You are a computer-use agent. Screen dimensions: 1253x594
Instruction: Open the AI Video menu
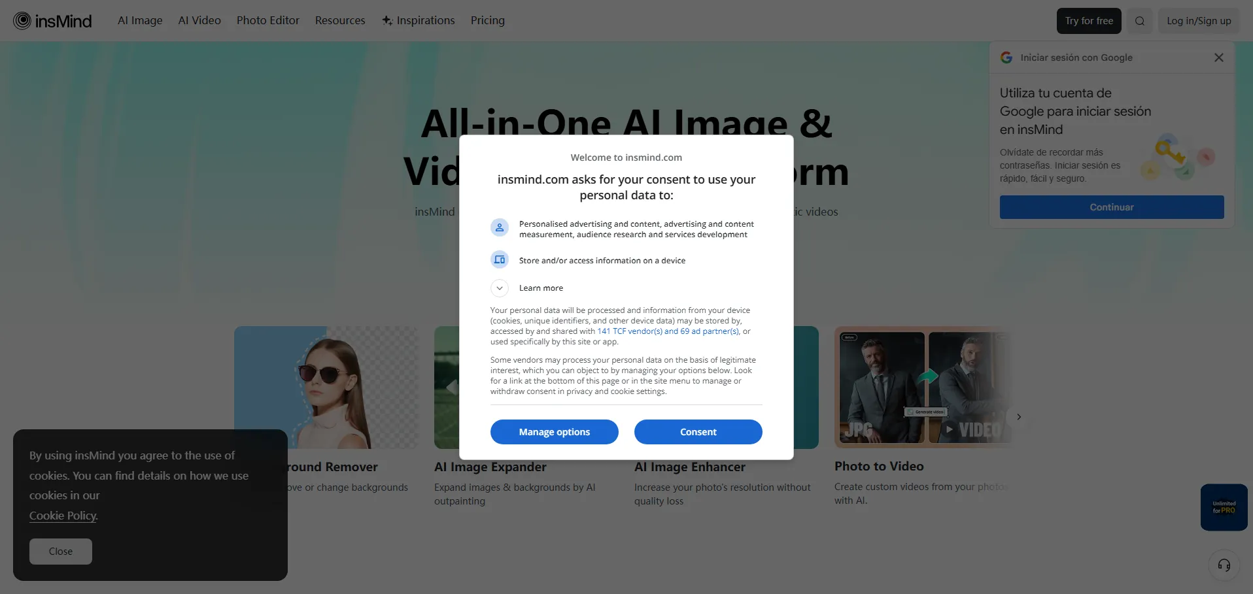[x=199, y=21]
